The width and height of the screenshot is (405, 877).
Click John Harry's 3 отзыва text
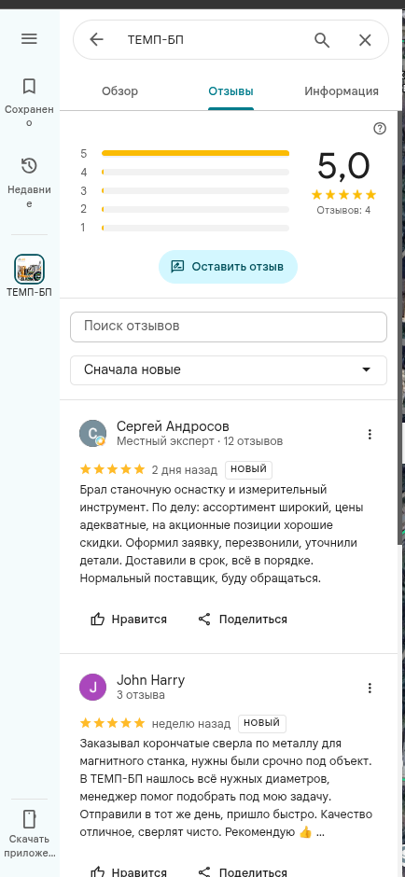[x=140, y=695]
